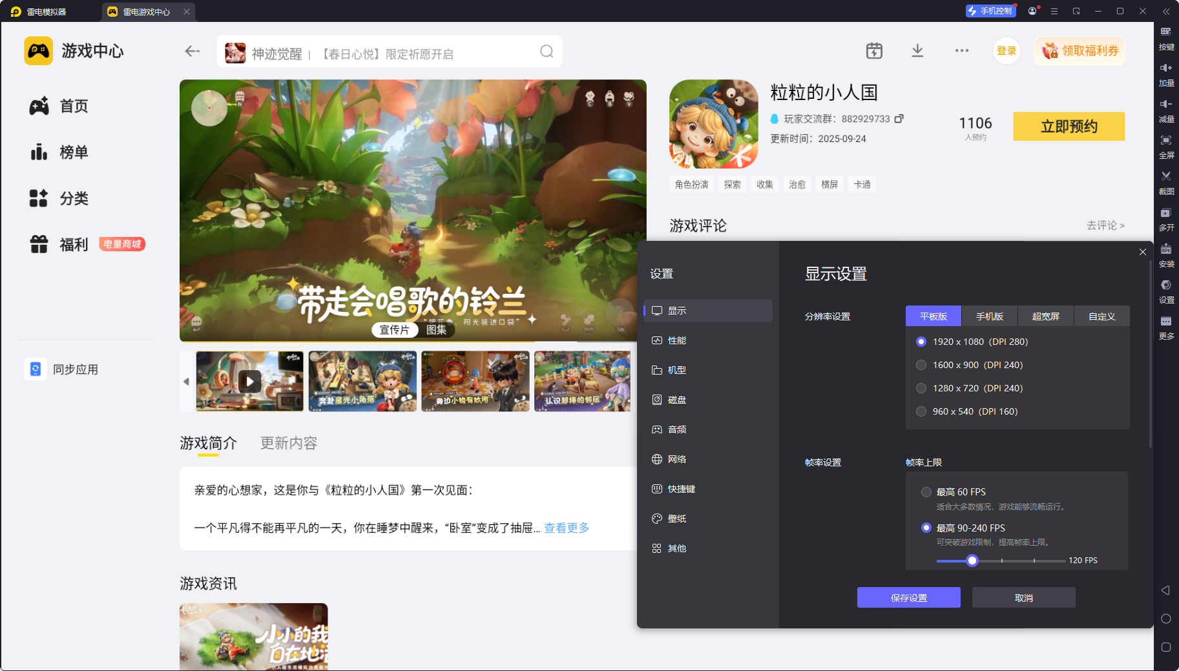This screenshot has height=671, width=1179.
Task: Click the FPS limit slider handle
Action: (972, 561)
